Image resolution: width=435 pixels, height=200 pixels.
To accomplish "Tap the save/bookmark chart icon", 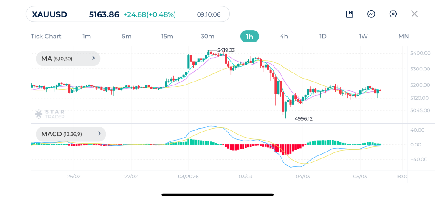I will click(350, 14).
